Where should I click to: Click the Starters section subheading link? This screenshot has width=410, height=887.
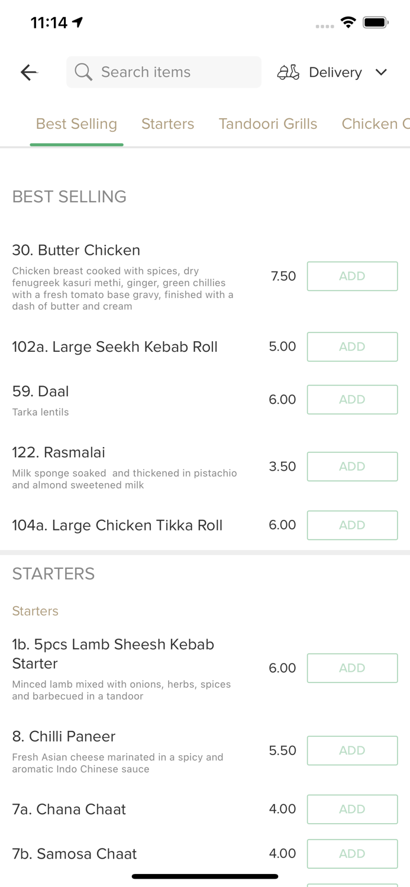[35, 611]
